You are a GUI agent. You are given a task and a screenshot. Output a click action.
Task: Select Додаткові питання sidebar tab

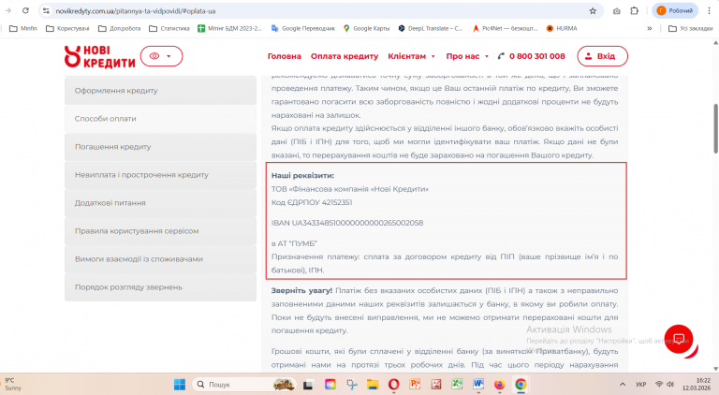(x=160, y=203)
